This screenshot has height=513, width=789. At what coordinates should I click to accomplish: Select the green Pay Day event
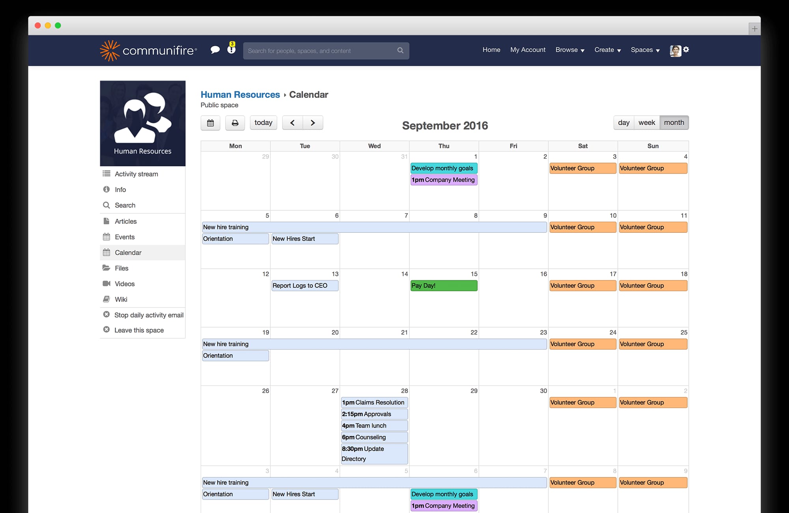coord(443,285)
